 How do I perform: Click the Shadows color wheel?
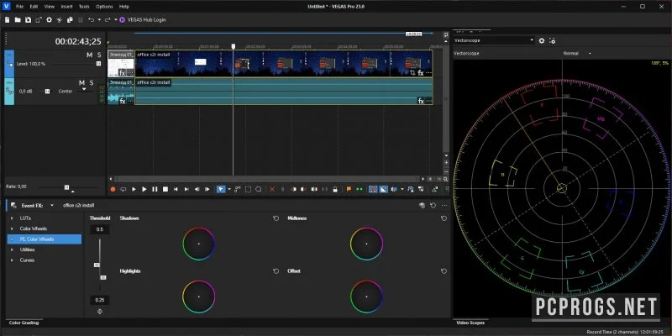[x=198, y=244]
